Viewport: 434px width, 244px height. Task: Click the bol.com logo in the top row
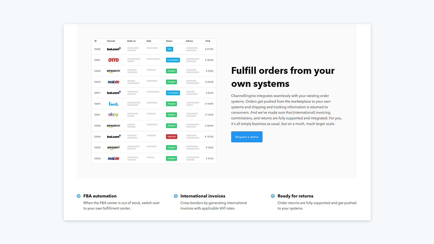(114, 49)
